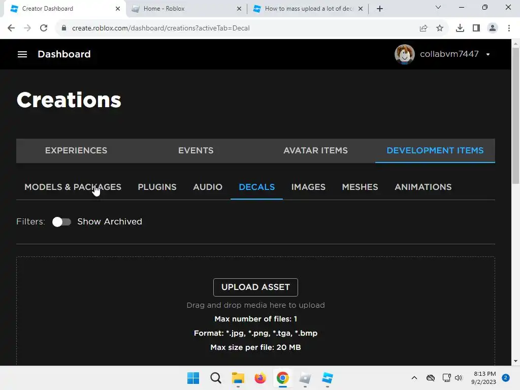Click the Chrome taskbar icon
520x390 pixels.
282,378
